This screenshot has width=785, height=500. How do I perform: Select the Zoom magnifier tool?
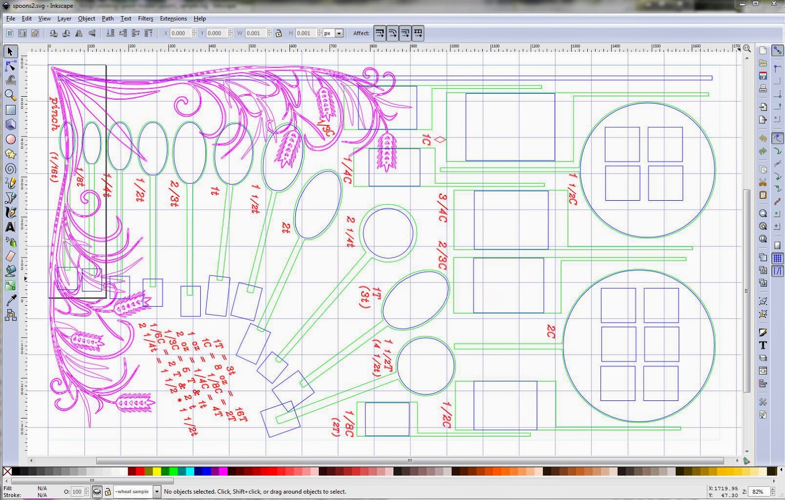click(10, 95)
